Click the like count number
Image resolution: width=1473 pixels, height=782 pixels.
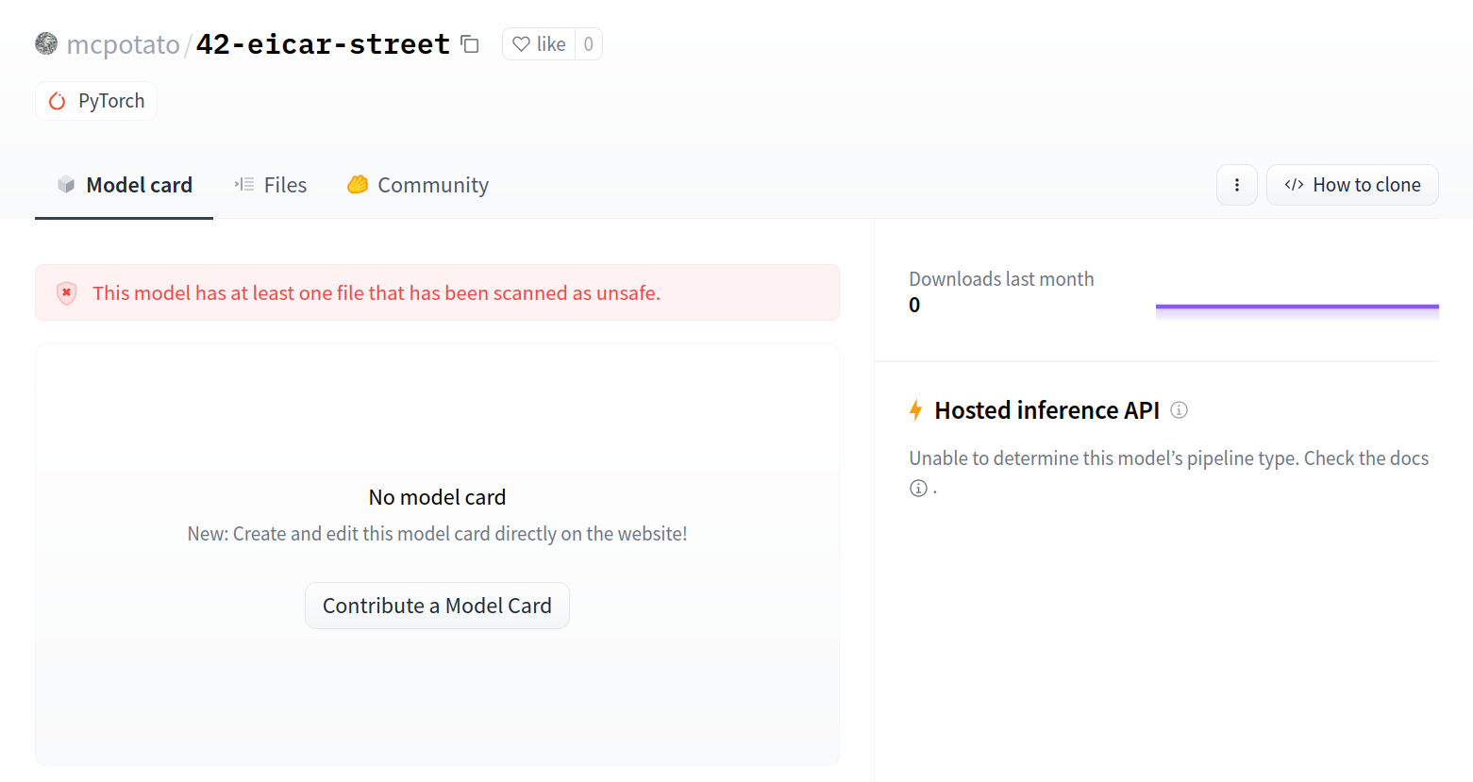(x=588, y=44)
